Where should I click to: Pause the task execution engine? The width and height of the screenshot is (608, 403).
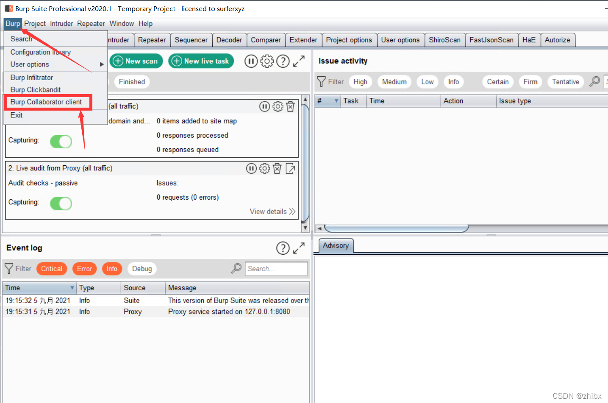point(251,61)
